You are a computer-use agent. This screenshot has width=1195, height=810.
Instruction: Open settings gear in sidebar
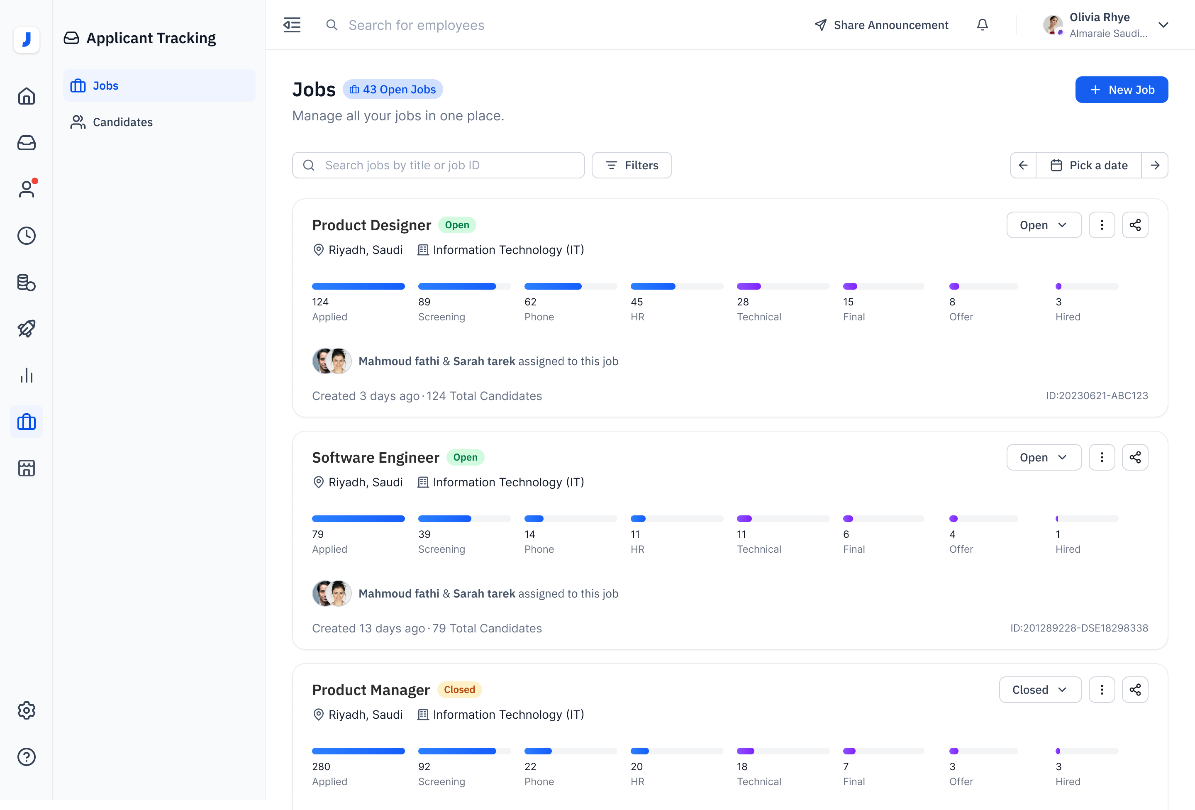(x=26, y=710)
